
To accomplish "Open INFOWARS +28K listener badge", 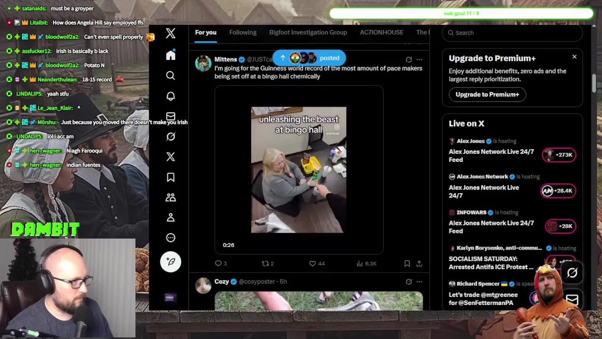I will pyautogui.click(x=560, y=226).
